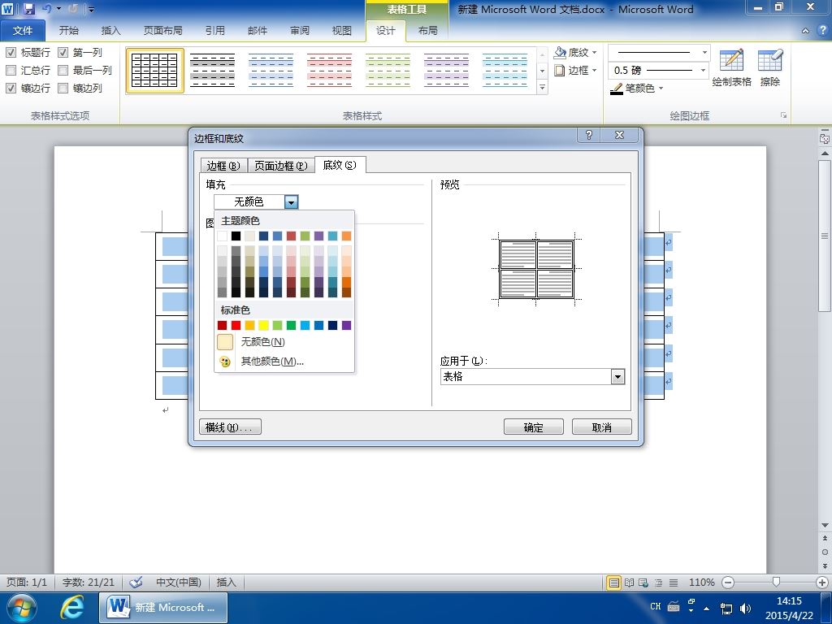Switch to Print Layout view icon
Viewport: 832px width, 624px height.
pos(614,583)
